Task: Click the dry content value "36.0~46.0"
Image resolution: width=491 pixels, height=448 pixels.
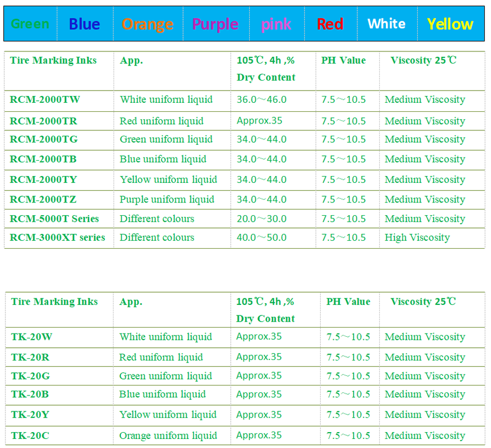Action: pyautogui.click(x=261, y=100)
